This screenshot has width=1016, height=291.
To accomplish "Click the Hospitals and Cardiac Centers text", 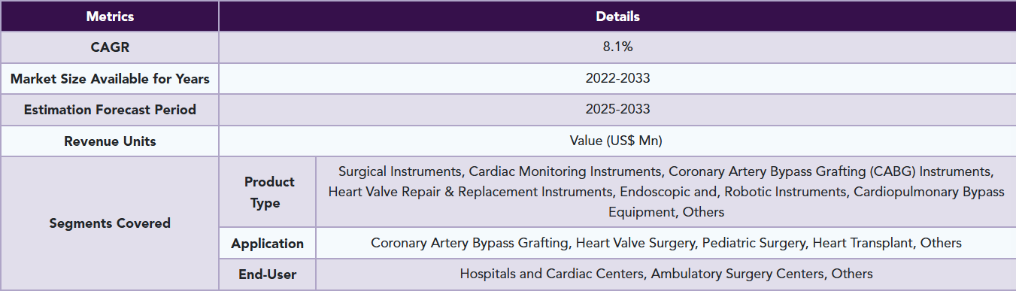I will (x=551, y=274).
